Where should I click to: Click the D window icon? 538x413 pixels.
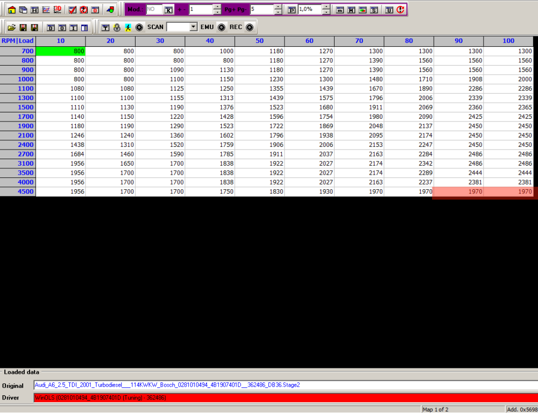(x=51, y=28)
